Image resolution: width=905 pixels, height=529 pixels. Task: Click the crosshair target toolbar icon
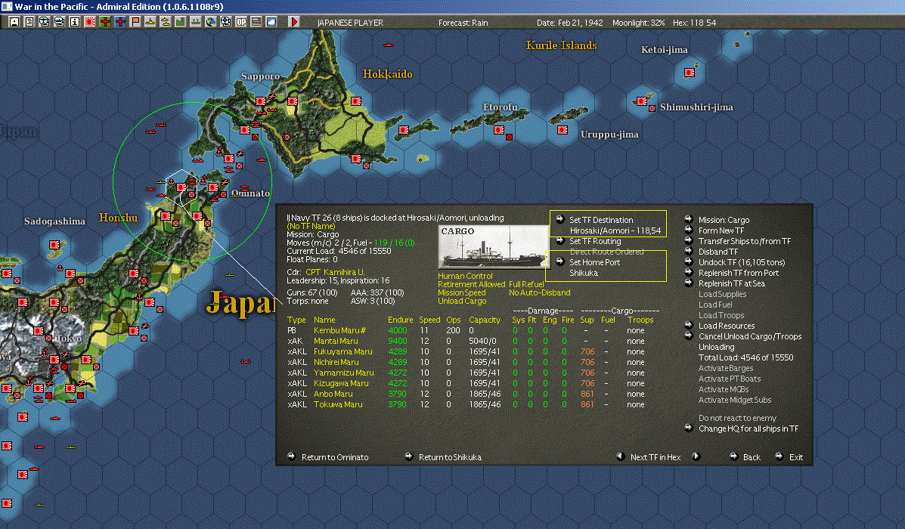click(x=225, y=22)
